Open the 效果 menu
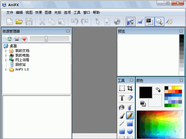Viewport: 186px width, 139px height. tap(38, 12)
